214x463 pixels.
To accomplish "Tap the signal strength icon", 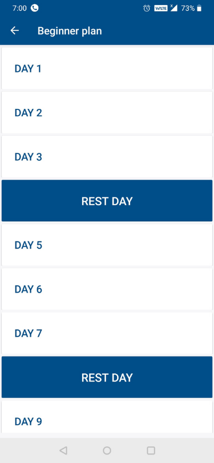I will [x=174, y=8].
